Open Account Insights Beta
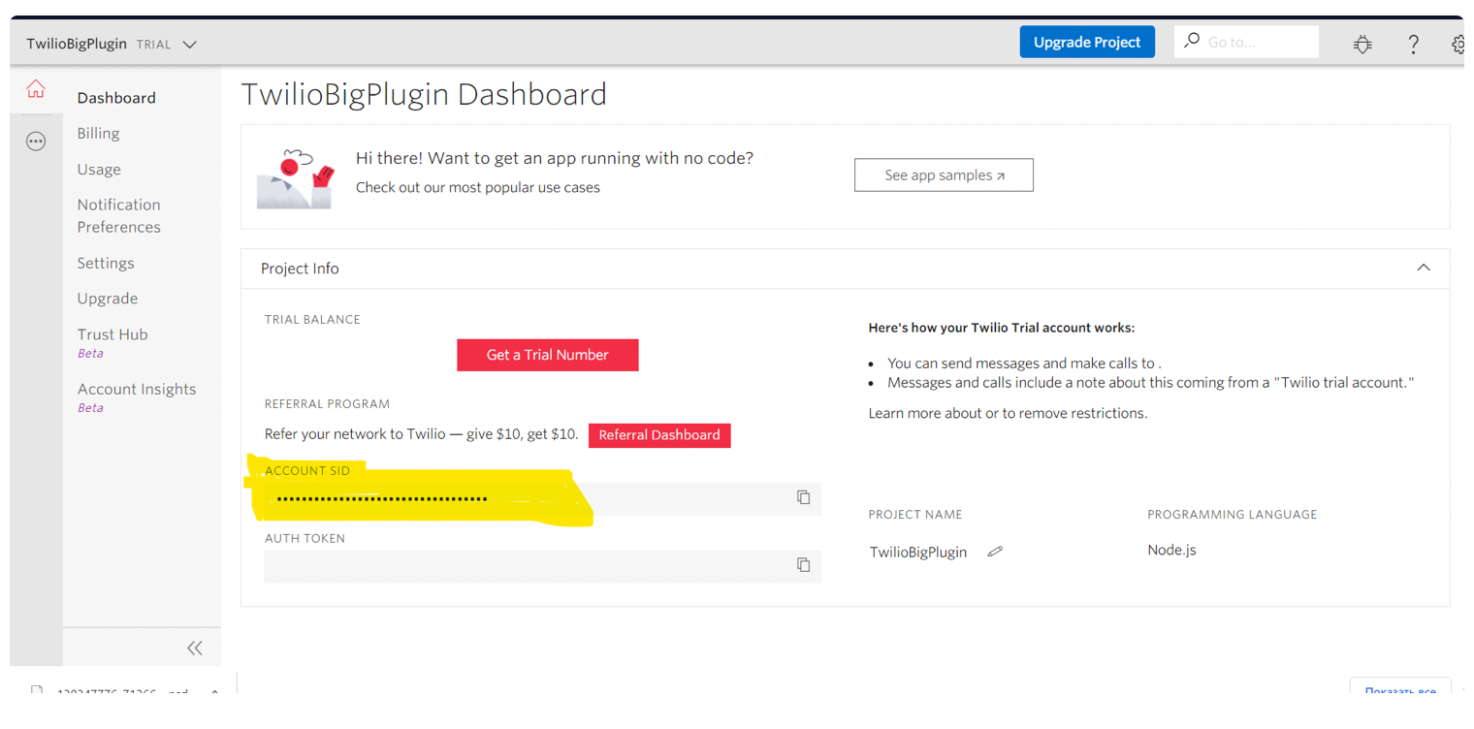This screenshot has height=729, width=1474. pos(137,397)
